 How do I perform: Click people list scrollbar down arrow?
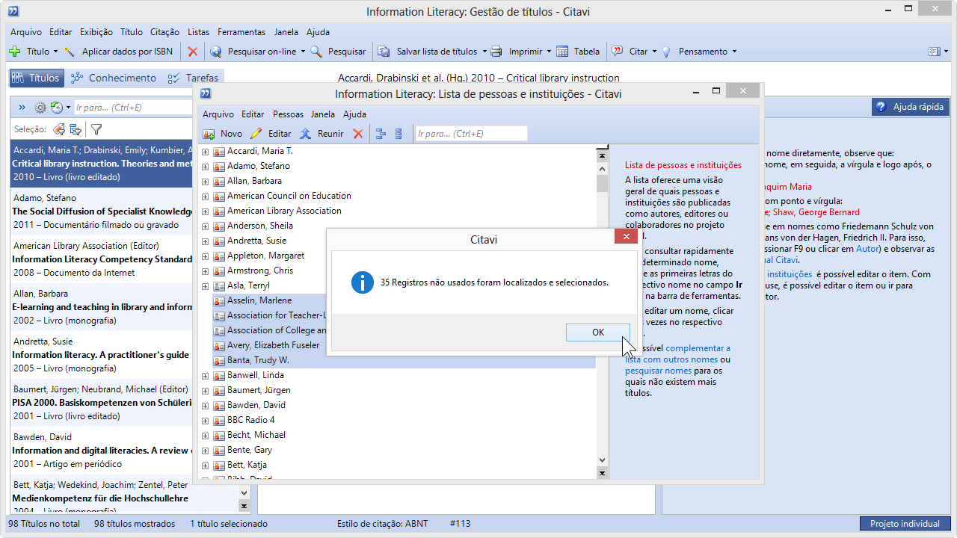coord(602,461)
